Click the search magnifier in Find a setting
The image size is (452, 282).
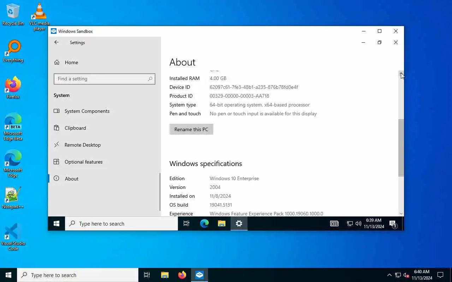pos(150,79)
